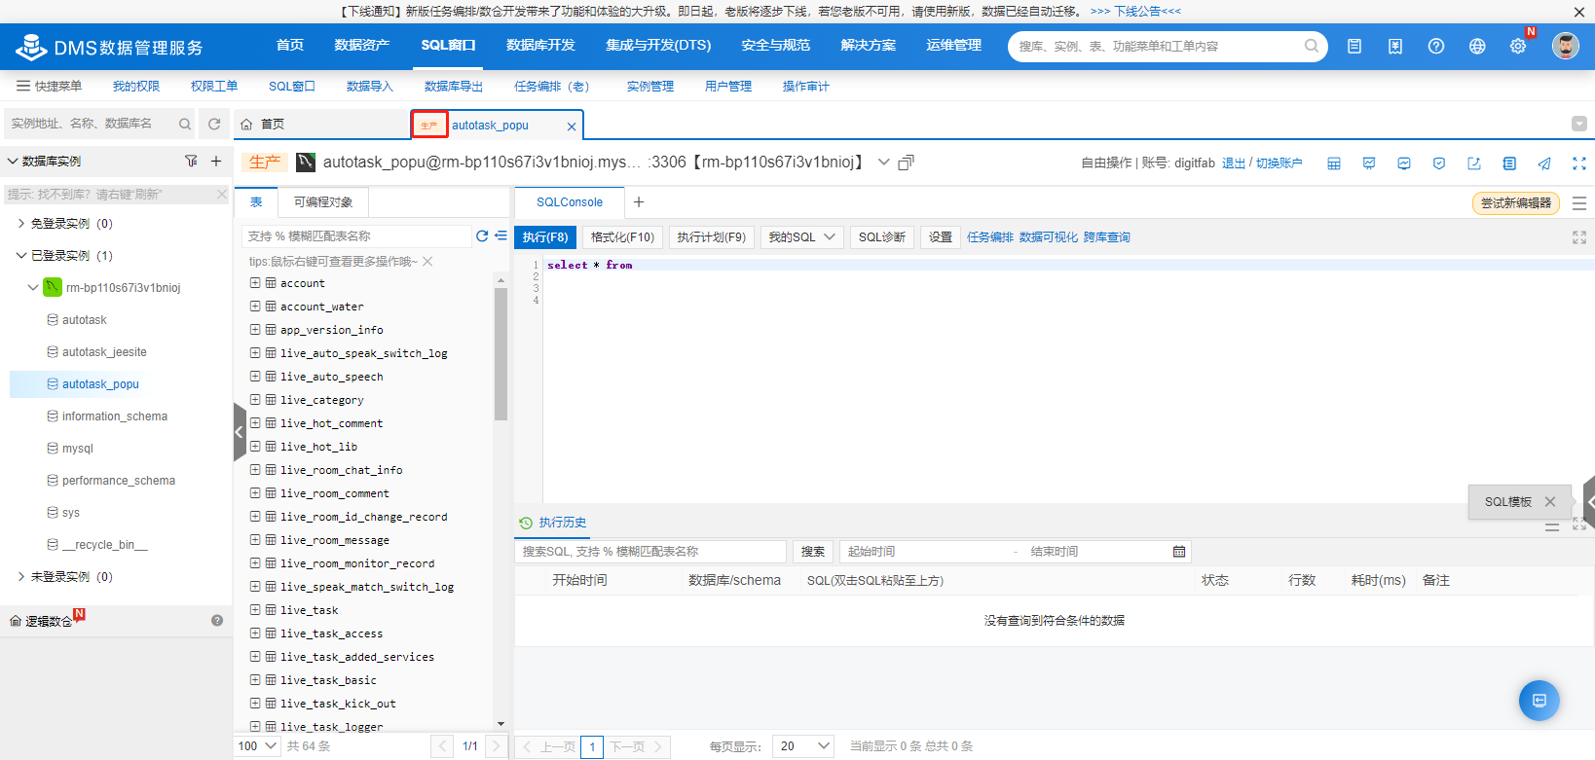The image size is (1595, 760).
Task: Open the language globe icon
Action: point(1477,46)
